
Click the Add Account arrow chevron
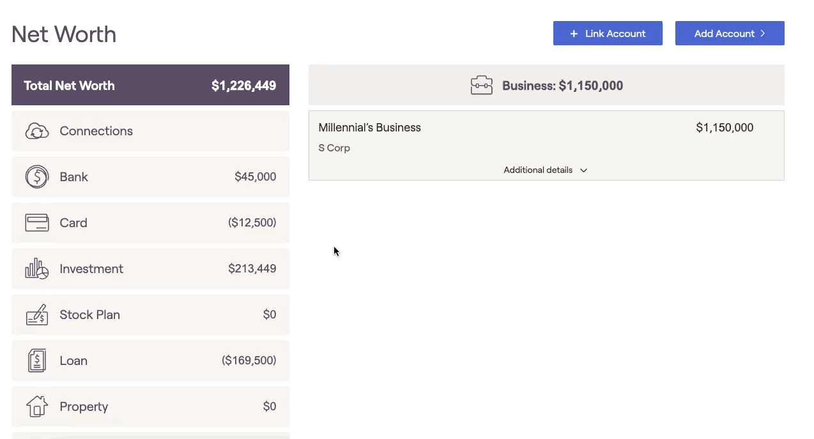click(x=763, y=33)
